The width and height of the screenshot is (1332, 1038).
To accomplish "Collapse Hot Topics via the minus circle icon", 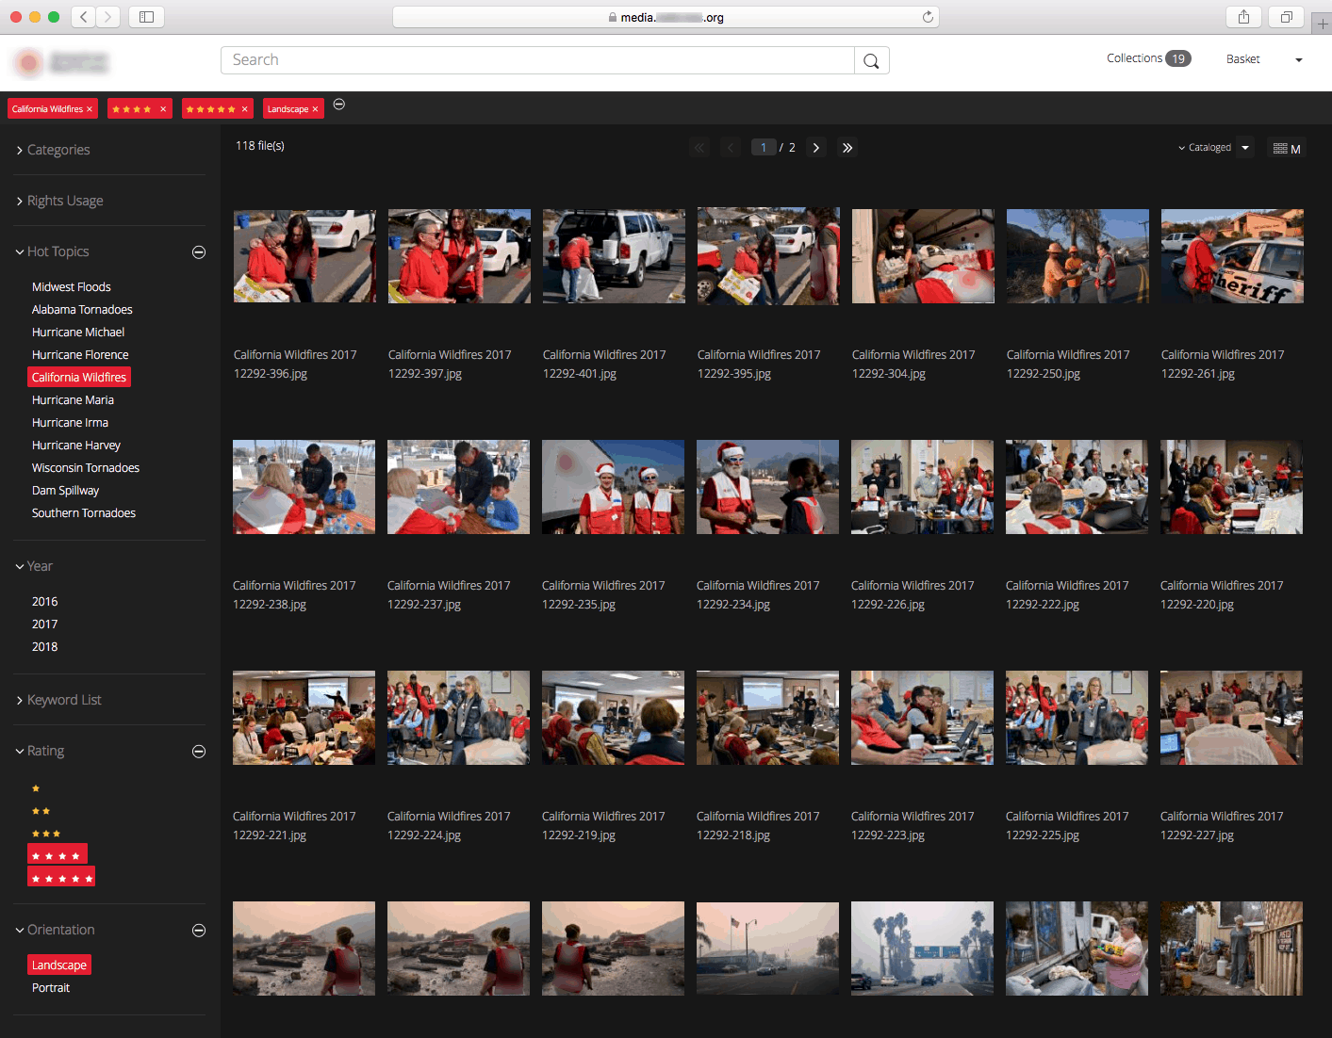I will [199, 251].
